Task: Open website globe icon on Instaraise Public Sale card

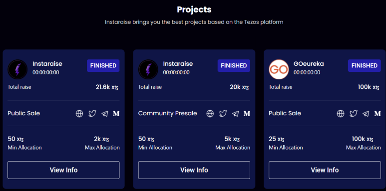Action: click(x=79, y=114)
